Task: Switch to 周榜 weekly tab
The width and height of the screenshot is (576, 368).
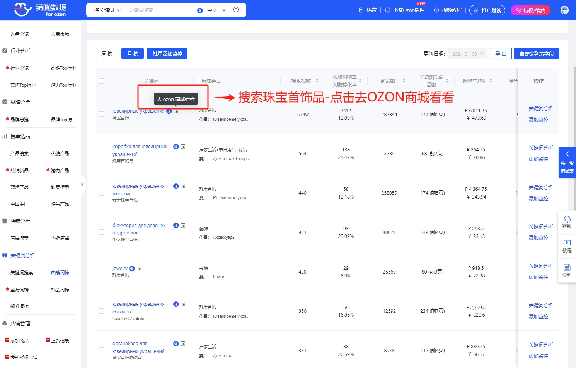Action: 107,54
